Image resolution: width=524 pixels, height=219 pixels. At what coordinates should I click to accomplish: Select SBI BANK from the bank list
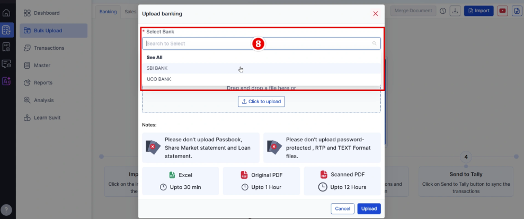pos(157,68)
